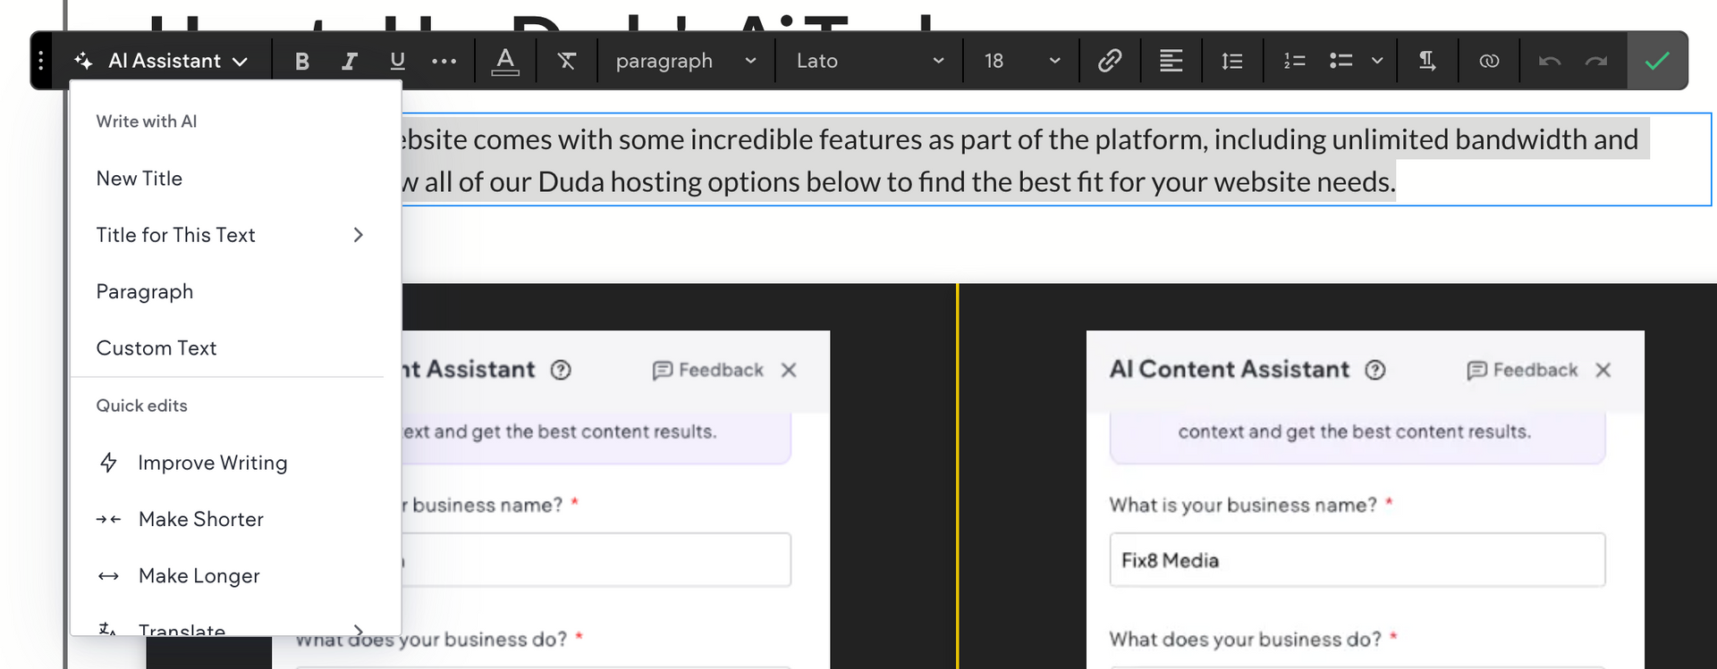The image size is (1717, 669).
Task: Open more formatting options ellipsis
Action: pyautogui.click(x=444, y=61)
